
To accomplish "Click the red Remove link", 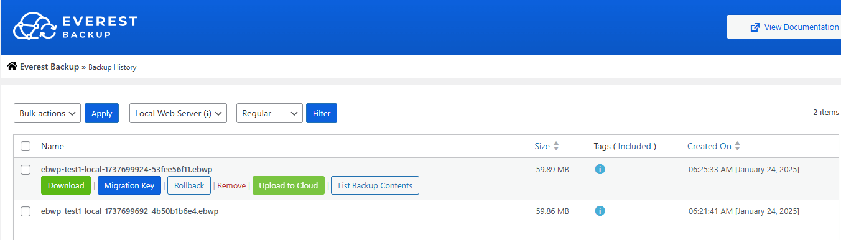I will 231,185.
